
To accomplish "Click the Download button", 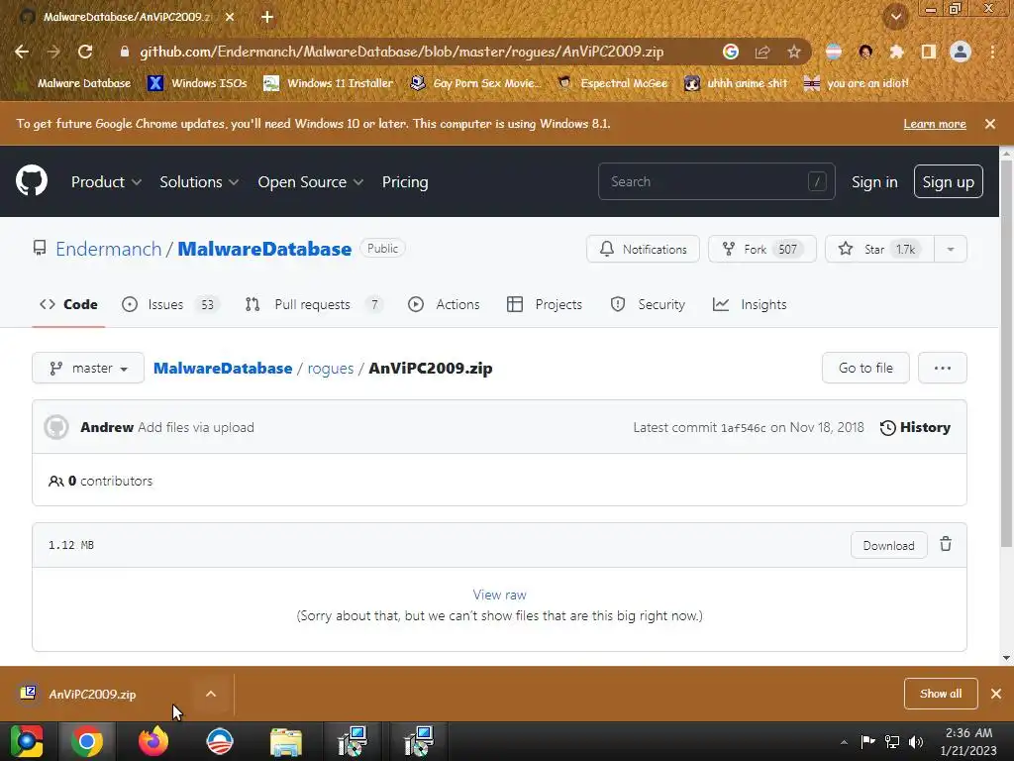I will 888,545.
